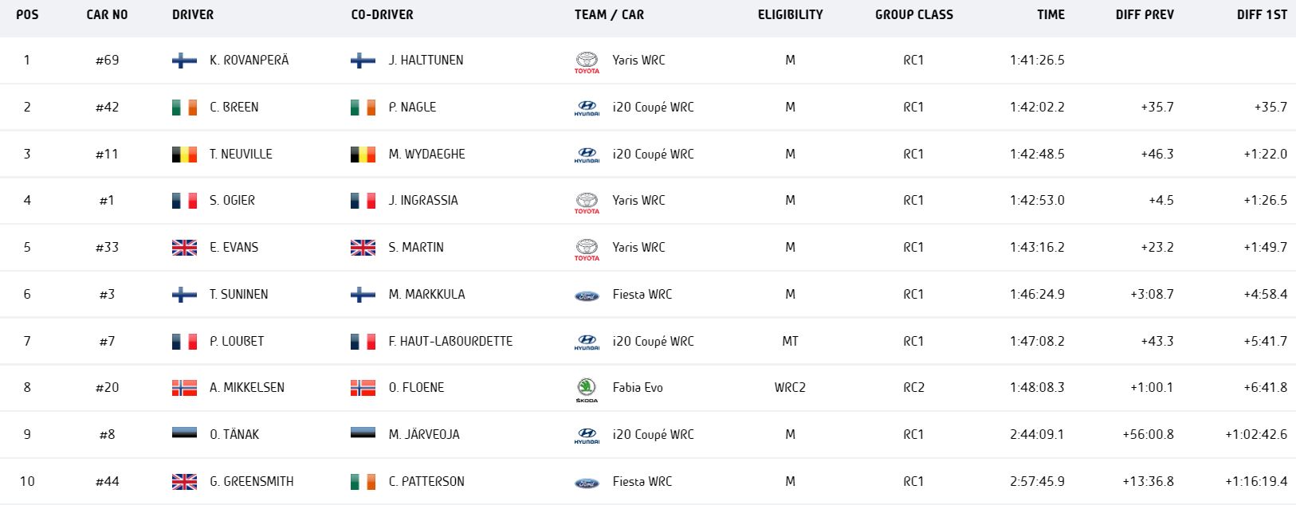The image size is (1296, 505).
Task: Click the Ford logo in G. Greensmith's row
Action: 587,483
